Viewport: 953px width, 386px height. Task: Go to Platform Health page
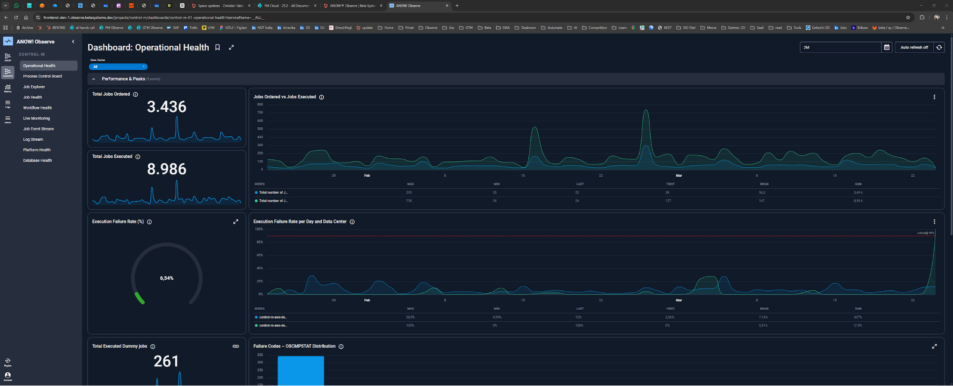click(x=37, y=150)
